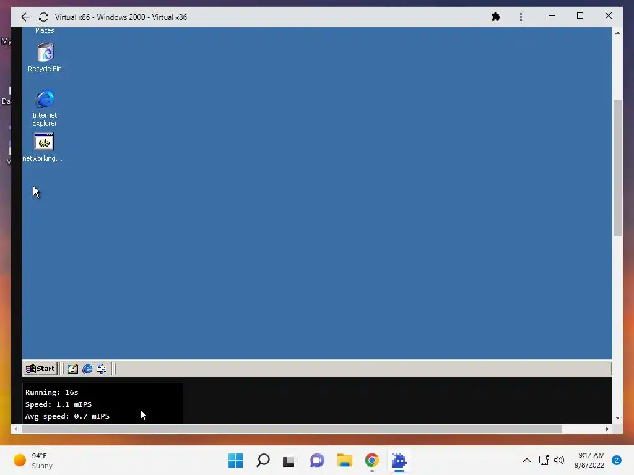The image size is (634, 475).
Task: Click the 'Speed: 1.1 mIPS' status text
Action: [59, 404]
